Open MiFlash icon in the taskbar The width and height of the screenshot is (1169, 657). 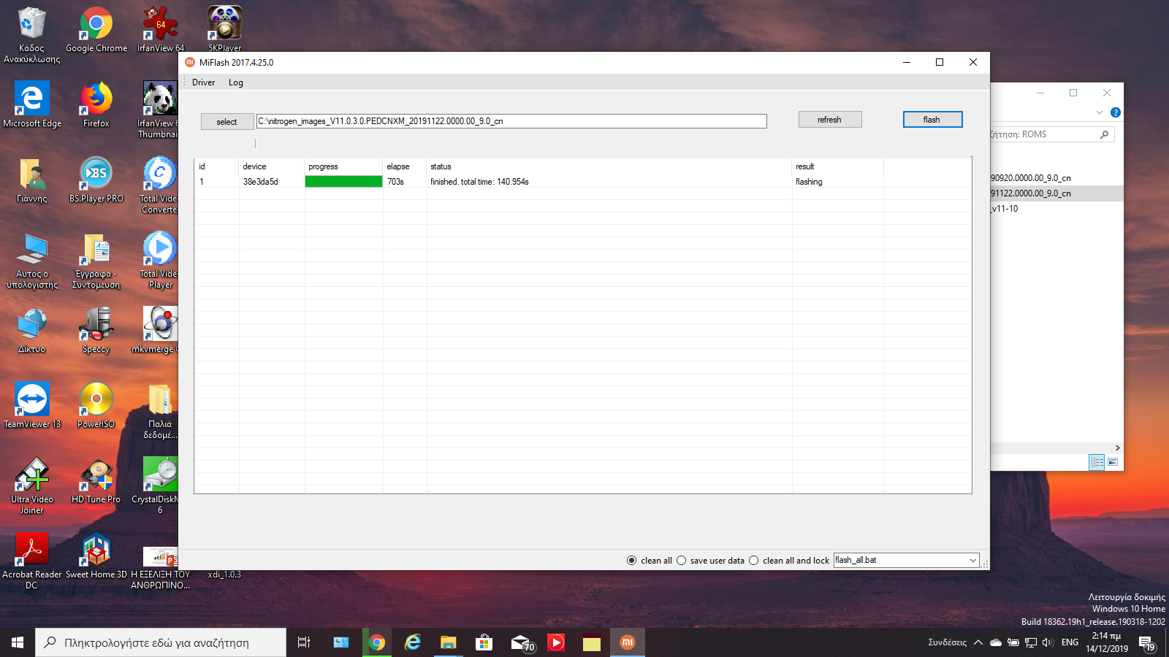627,642
